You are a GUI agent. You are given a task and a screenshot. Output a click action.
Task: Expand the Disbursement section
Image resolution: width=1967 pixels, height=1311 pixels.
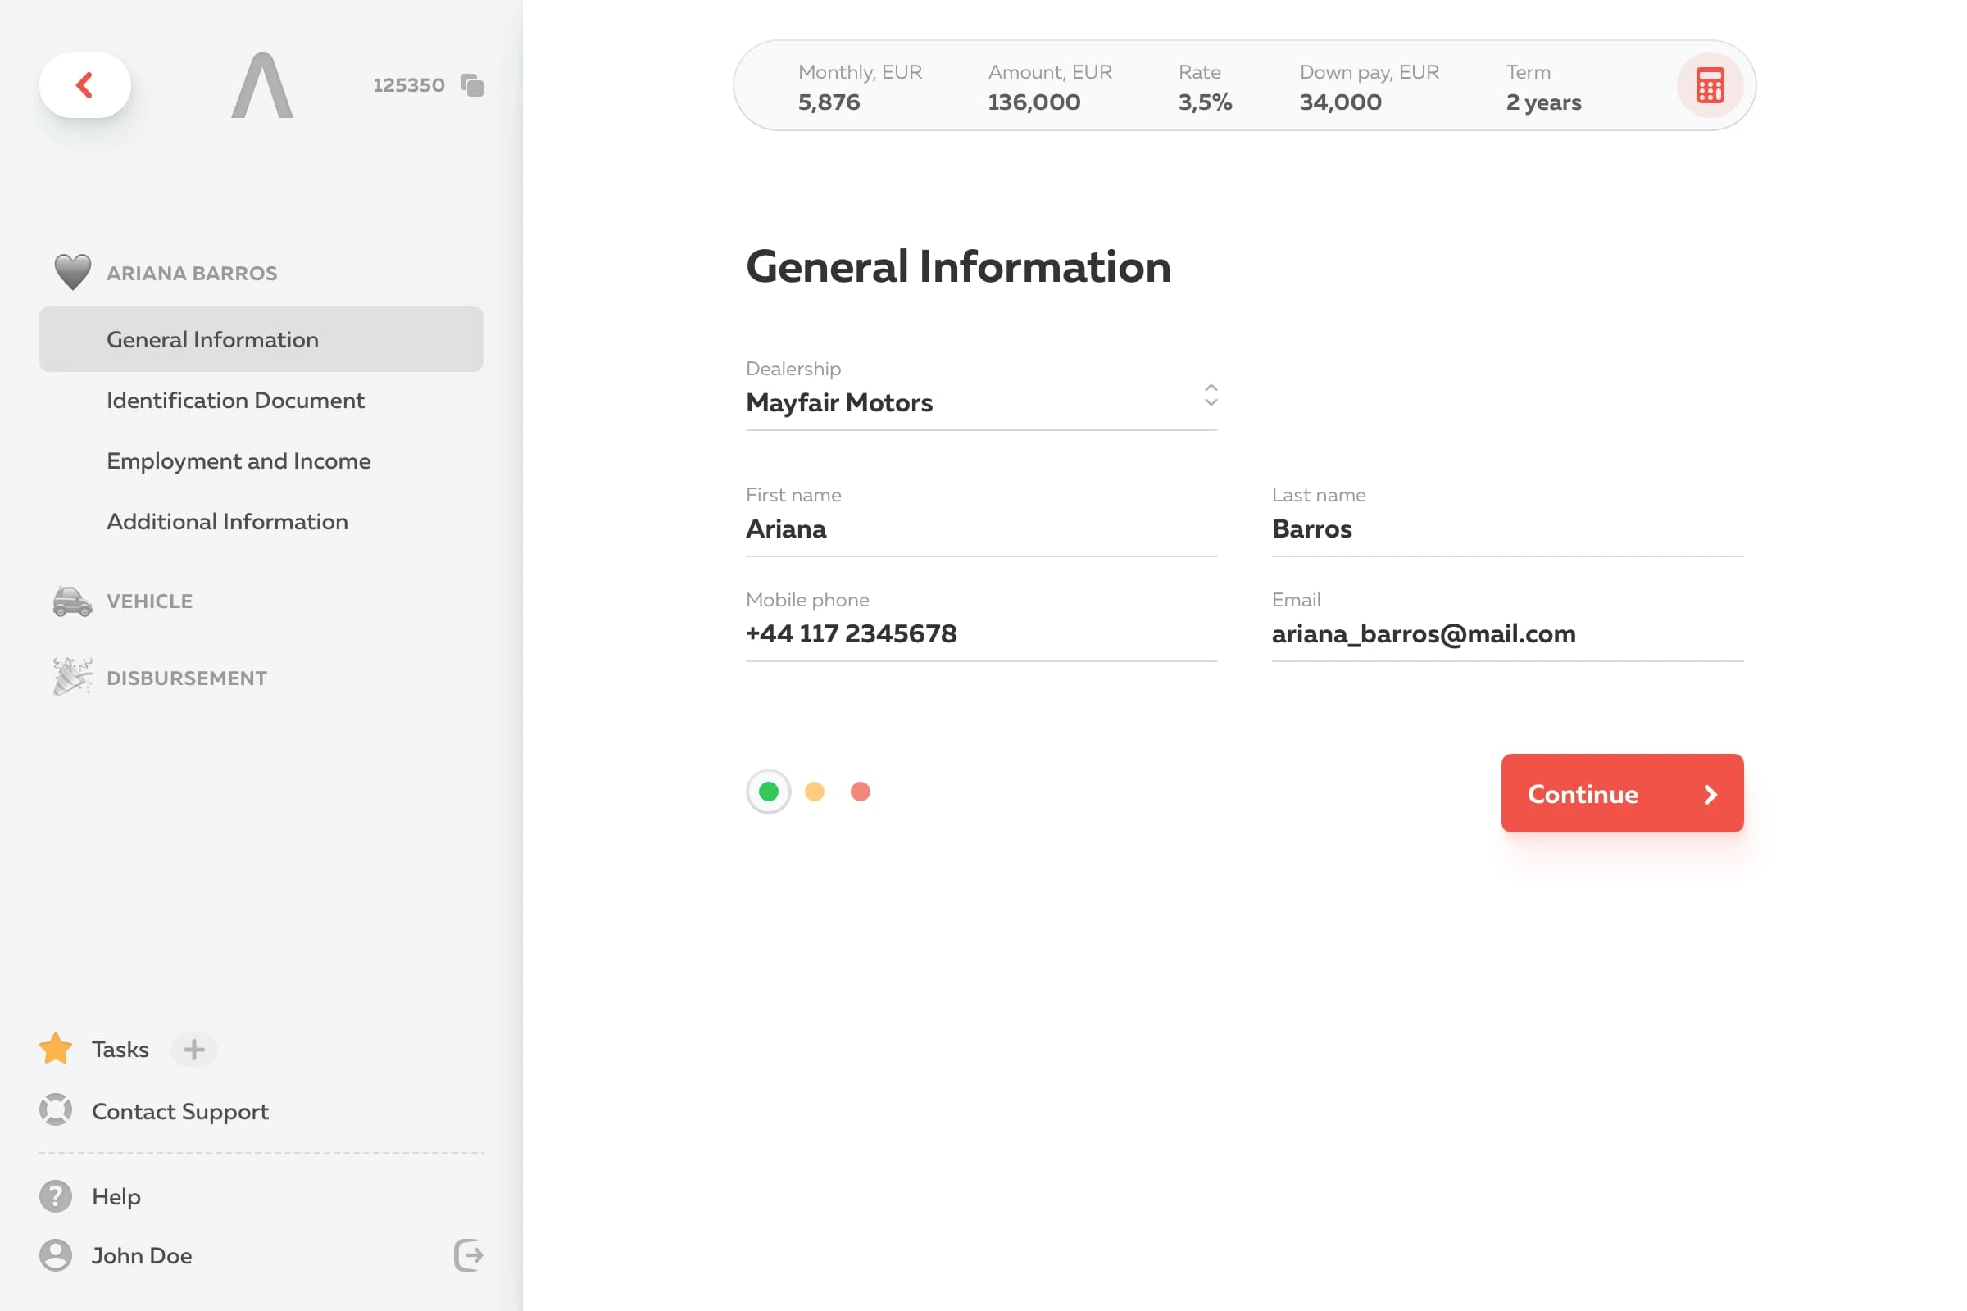pos(186,678)
